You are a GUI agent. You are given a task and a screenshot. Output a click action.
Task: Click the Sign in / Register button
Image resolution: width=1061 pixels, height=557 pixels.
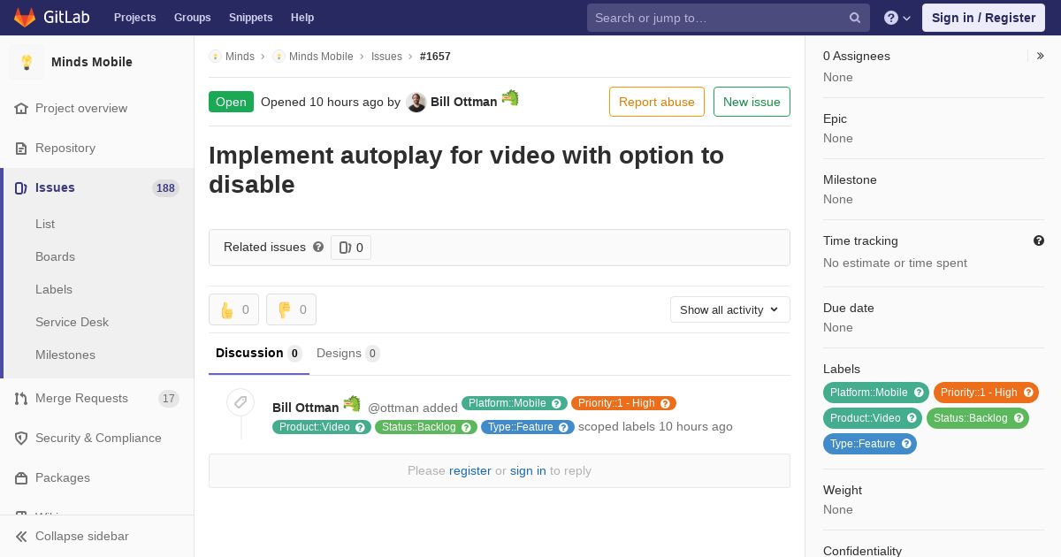tap(983, 18)
